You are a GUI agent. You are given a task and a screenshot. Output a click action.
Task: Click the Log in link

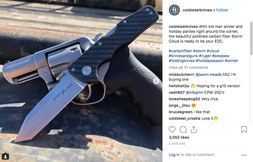tap(174, 155)
